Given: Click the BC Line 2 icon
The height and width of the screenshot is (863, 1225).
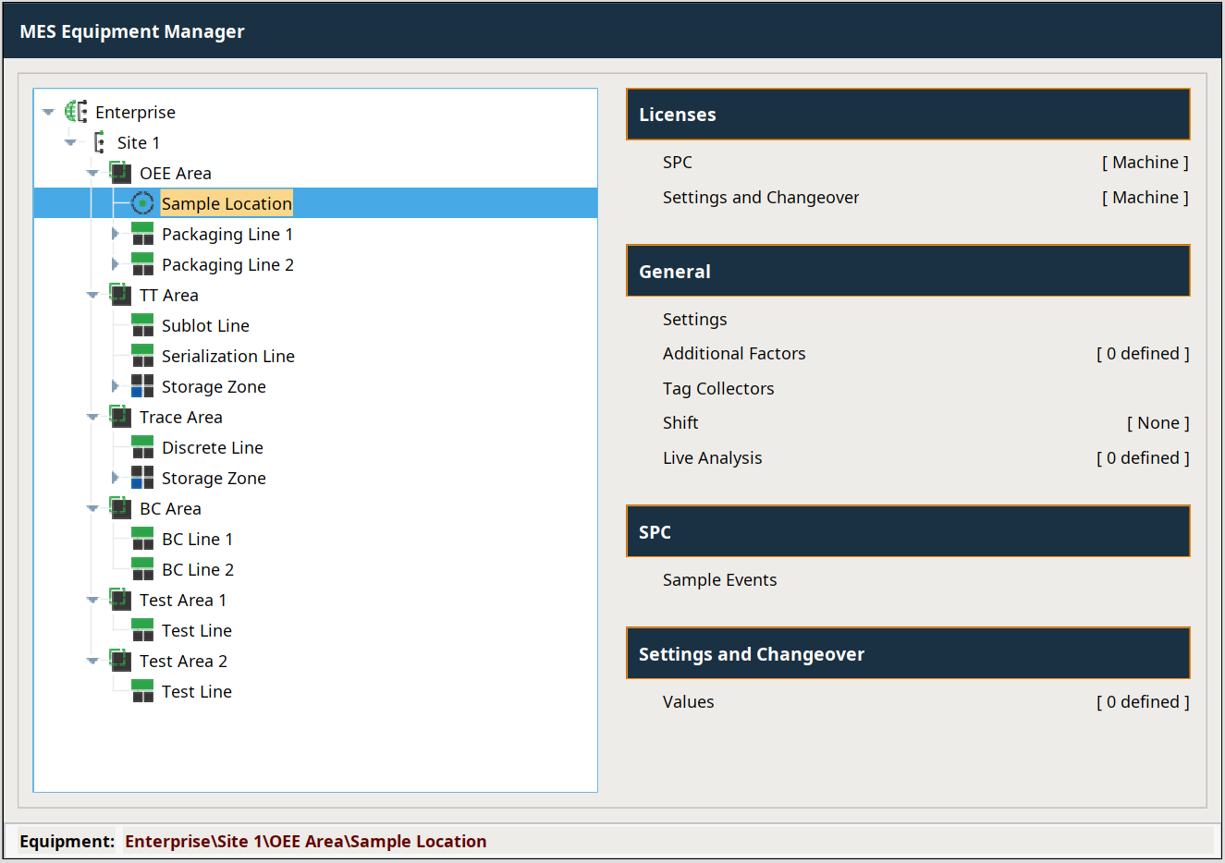Looking at the screenshot, I should pos(142,569).
